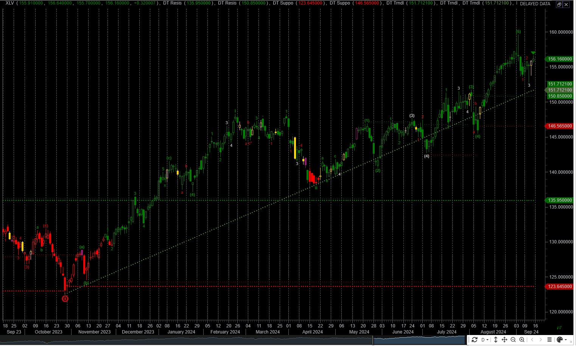Click DT Suppo (123.645000) header label

pos(299,3)
